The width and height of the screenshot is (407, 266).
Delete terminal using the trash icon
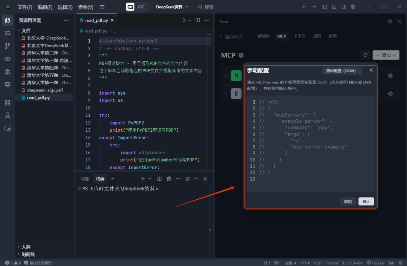[169, 179]
